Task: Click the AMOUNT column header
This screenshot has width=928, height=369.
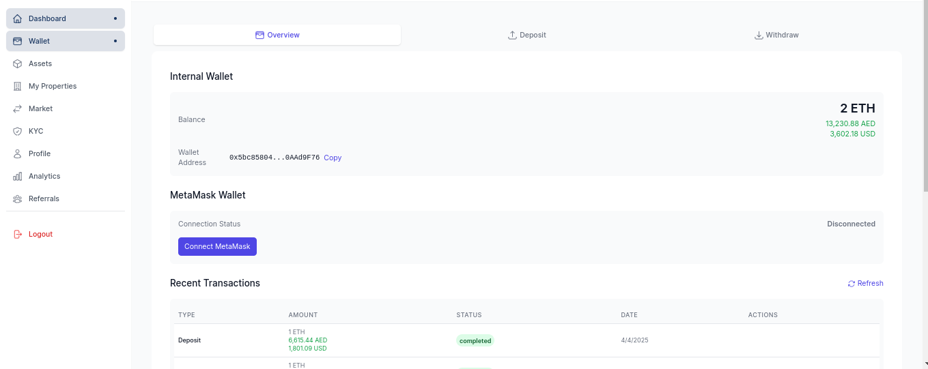Action: [x=303, y=315]
